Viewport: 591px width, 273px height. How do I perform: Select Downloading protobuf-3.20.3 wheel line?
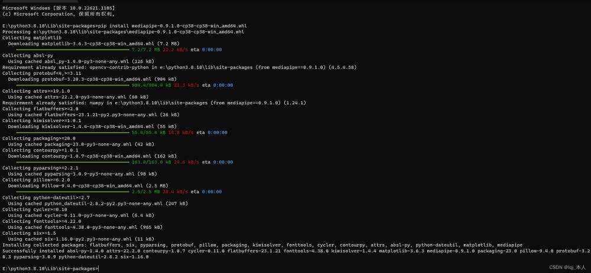[92, 80]
